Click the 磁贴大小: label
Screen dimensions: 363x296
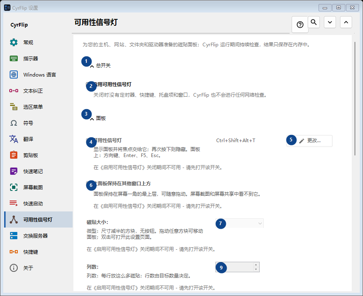coord(98,222)
